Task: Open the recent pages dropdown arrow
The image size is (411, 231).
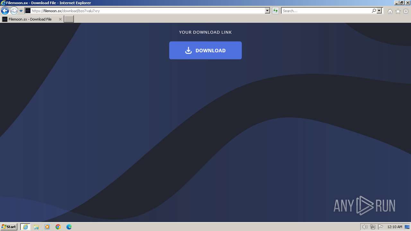Action: [21, 11]
